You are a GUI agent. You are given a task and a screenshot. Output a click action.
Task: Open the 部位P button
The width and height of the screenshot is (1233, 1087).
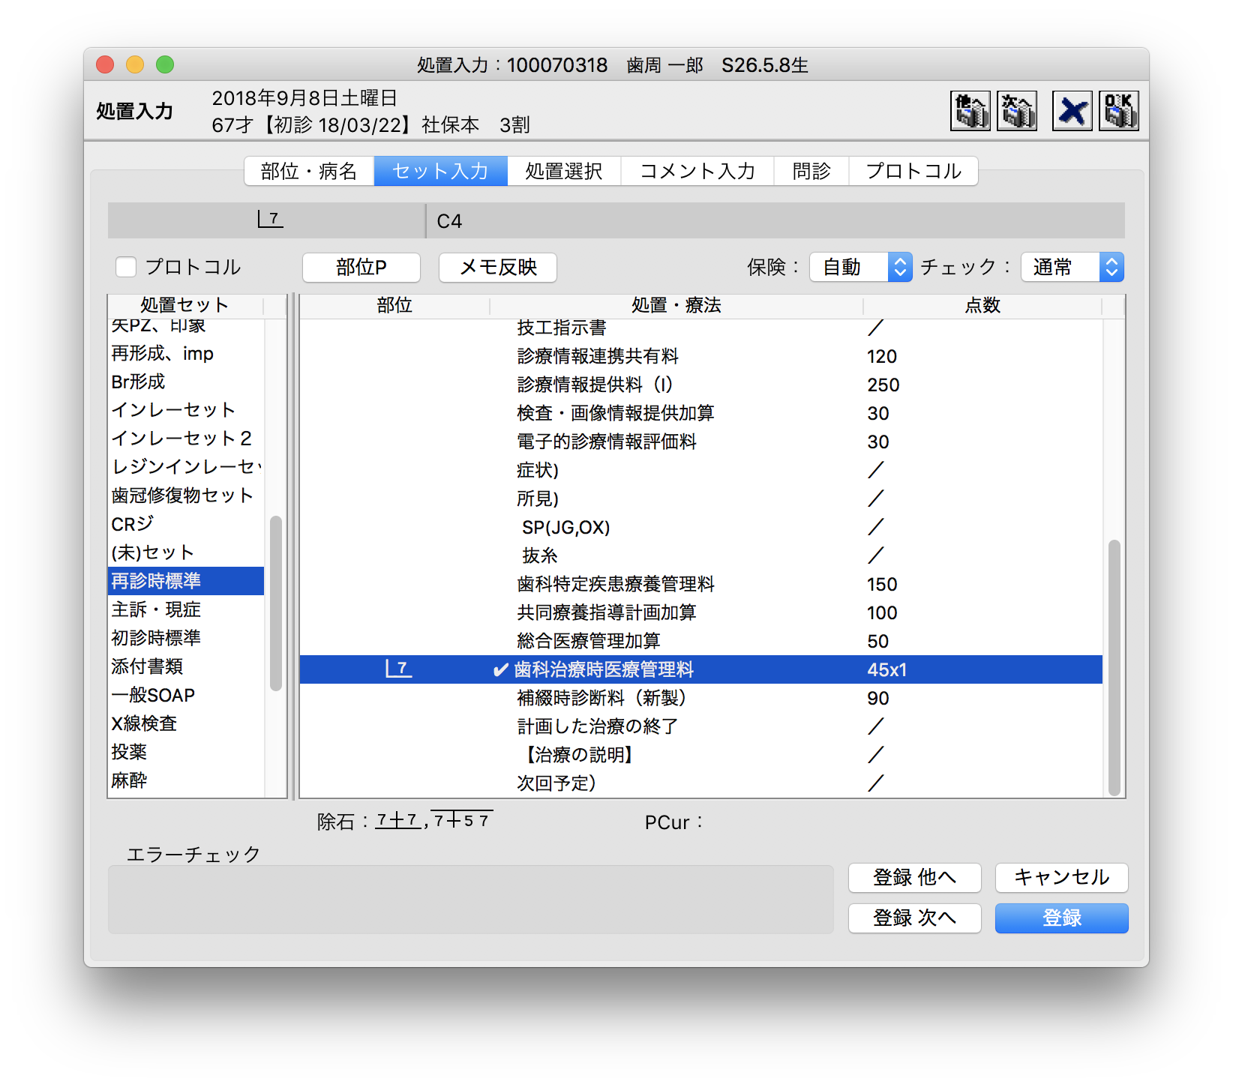(361, 268)
